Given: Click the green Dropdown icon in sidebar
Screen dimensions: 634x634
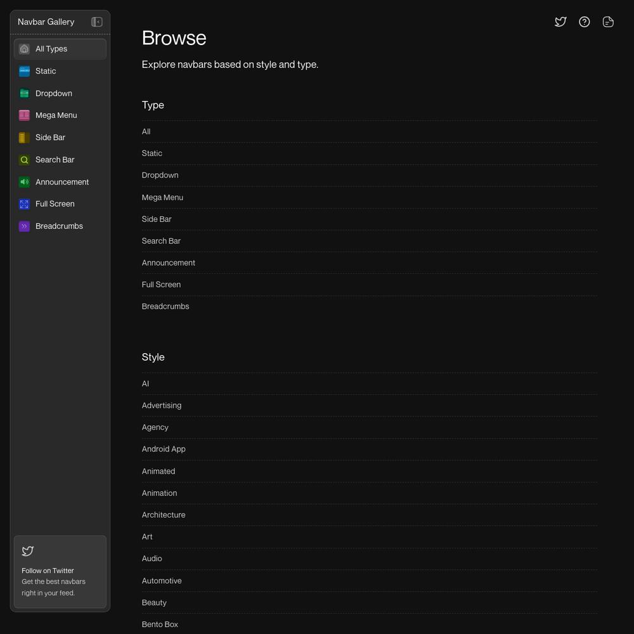Looking at the screenshot, I should click(x=24, y=93).
